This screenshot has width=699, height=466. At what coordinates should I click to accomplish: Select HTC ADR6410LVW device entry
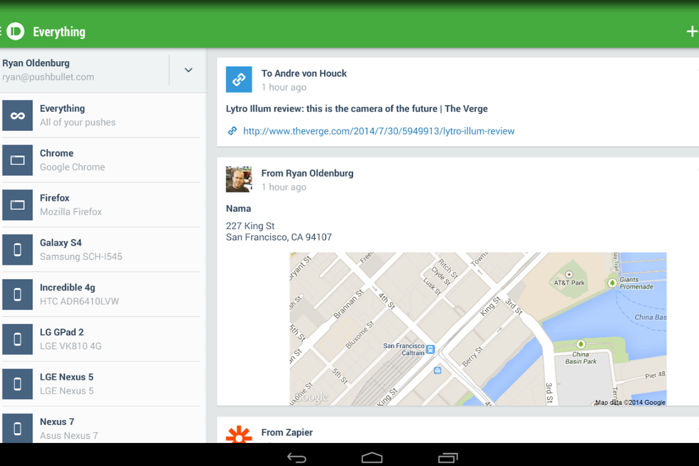coord(101,294)
